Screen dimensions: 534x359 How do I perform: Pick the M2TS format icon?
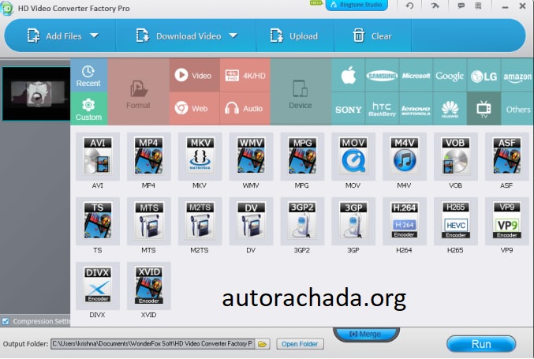point(200,221)
